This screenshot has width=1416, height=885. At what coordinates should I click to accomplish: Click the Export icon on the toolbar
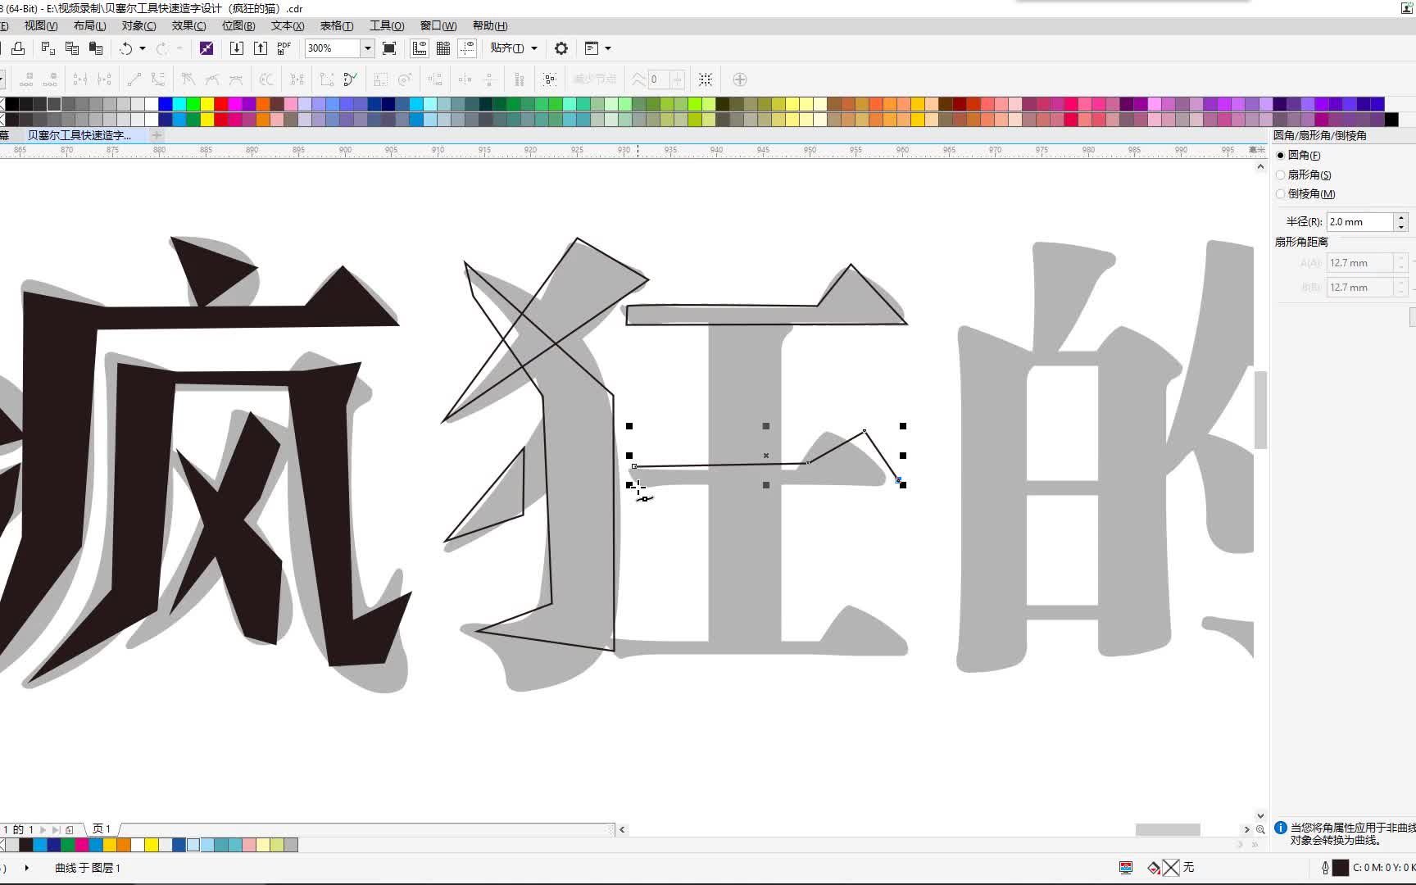tap(260, 48)
